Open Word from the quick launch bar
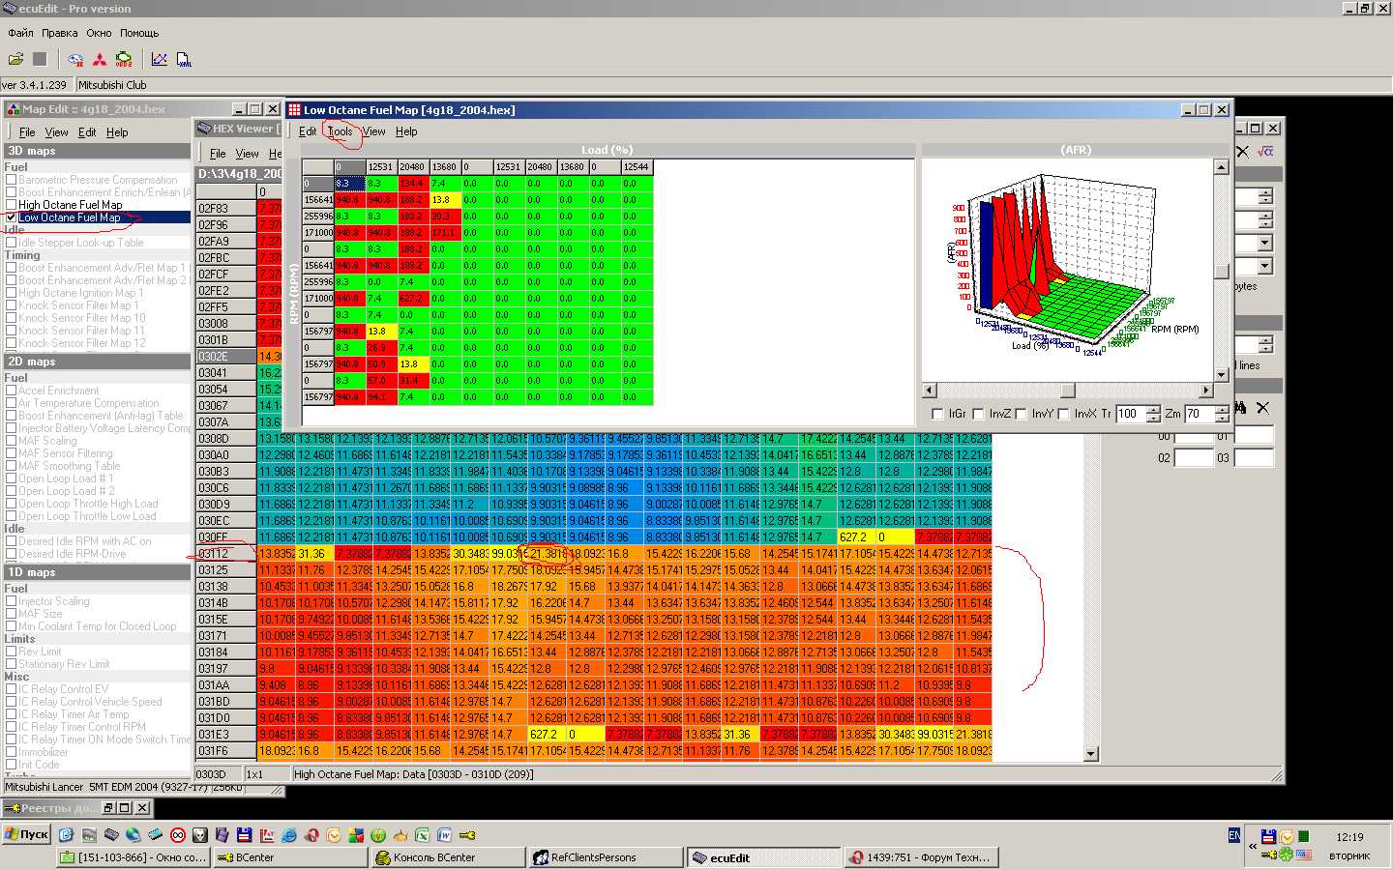Image resolution: width=1393 pixels, height=870 pixels. point(444,834)
